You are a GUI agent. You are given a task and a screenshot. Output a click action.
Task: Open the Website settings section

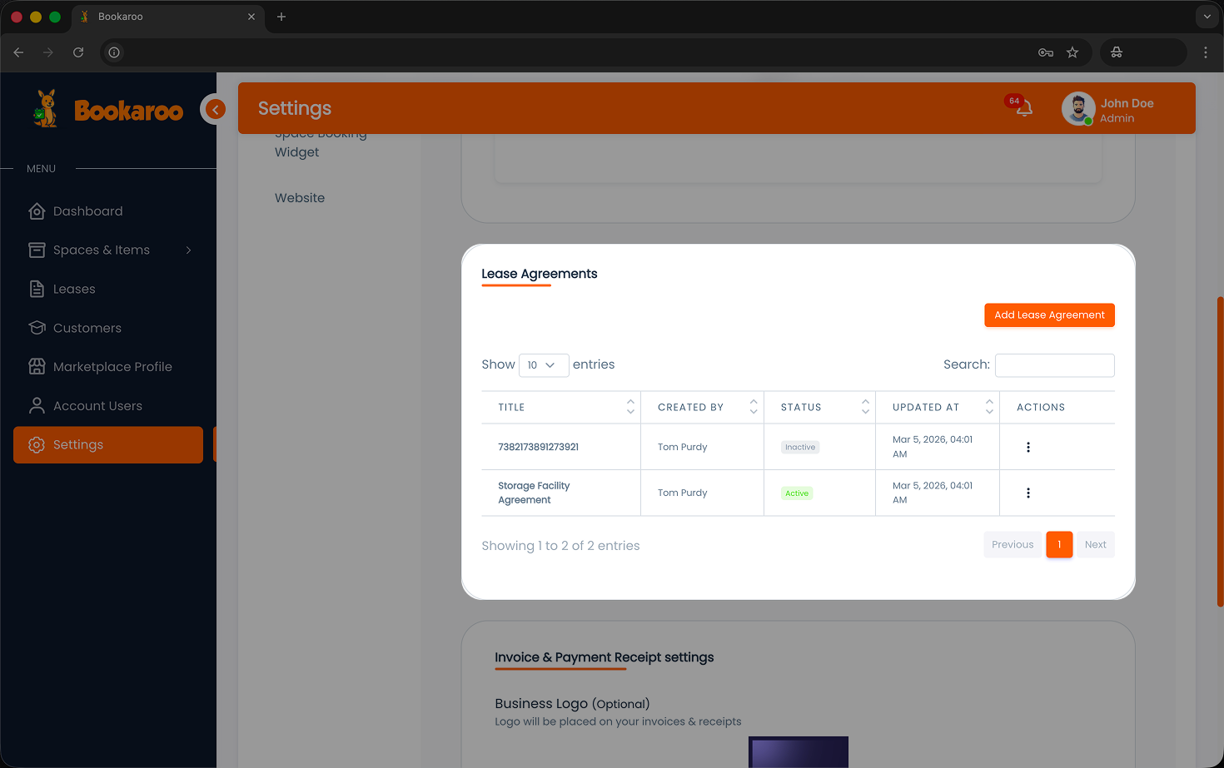click(300, 197)
